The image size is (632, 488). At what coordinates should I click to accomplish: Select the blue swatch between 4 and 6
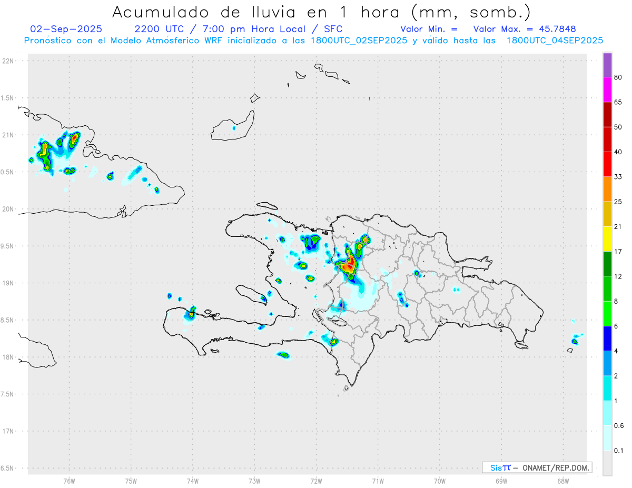pyautogui.click(x=607, y=338)
